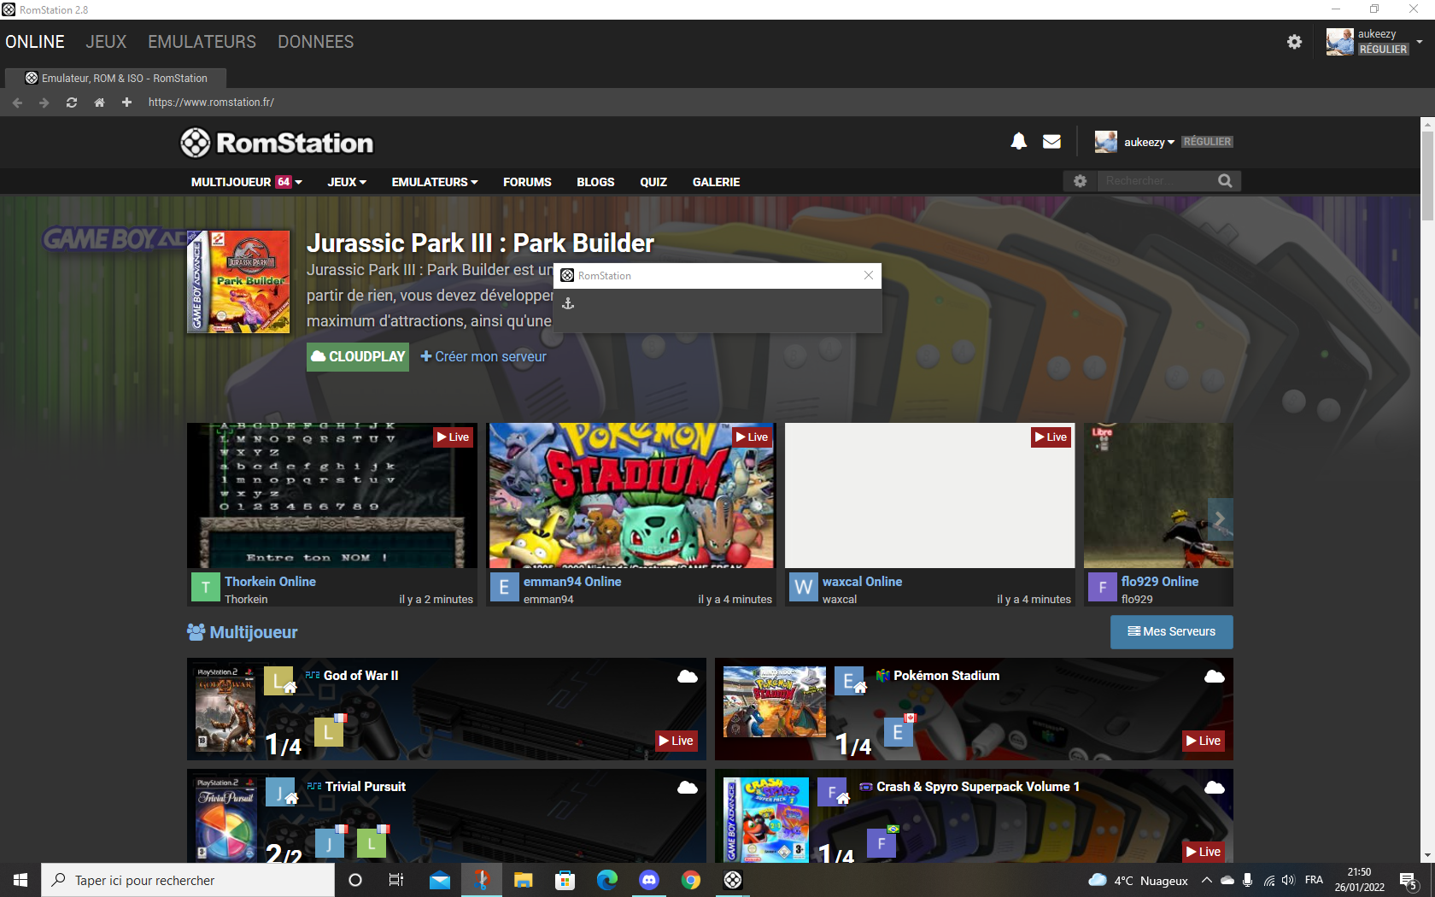The height and width of the screenshot is (897, 1435).
Task: Open account dropdown arrow in app top bar
Action: pyautogui.click(x=1420, y=42)
